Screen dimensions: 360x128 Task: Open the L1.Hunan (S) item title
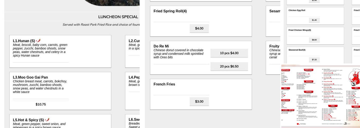tap(24, 41)
